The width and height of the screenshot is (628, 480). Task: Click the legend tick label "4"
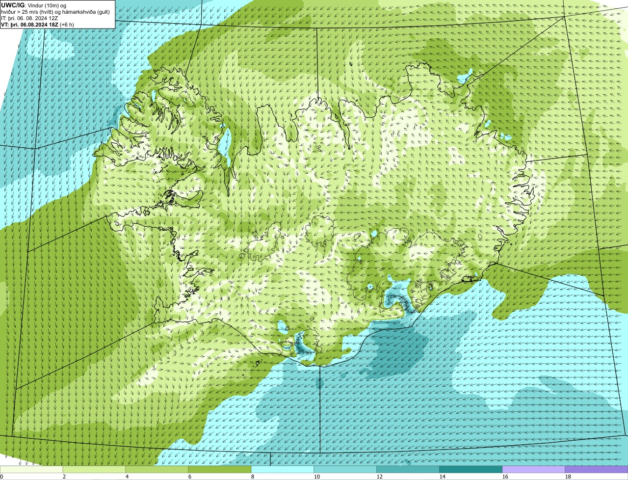[x=127, y=477]
